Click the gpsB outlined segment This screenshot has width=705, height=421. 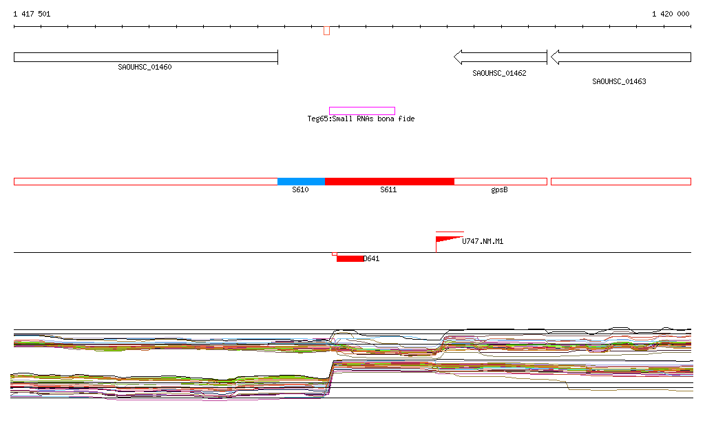pos(501,181)
